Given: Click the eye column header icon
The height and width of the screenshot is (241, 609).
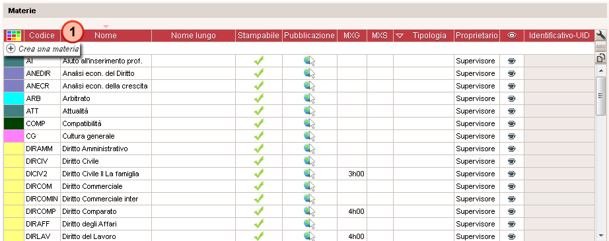Looking at the screenshot, I should pyautogui.click(x=512, y=36).
